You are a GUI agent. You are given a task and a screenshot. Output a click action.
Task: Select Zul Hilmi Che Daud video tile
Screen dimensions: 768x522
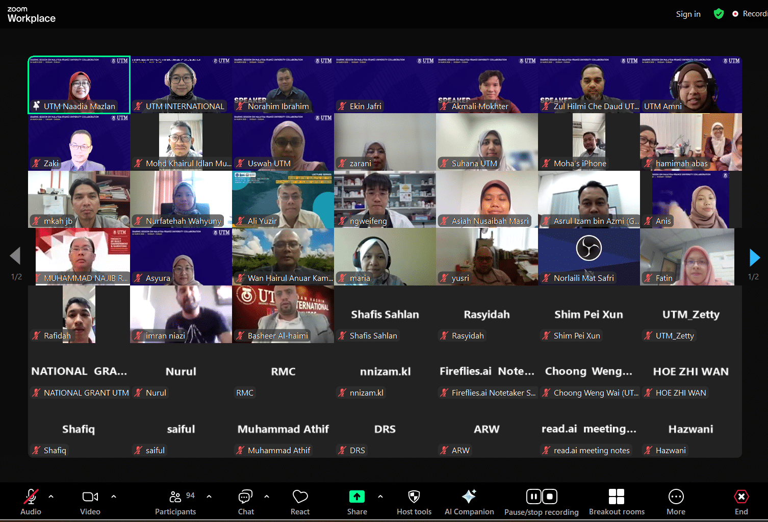tap(589, 85)
